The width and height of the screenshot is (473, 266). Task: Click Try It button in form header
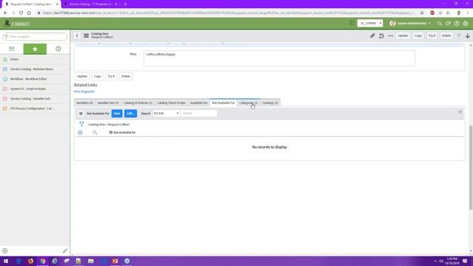432,35
